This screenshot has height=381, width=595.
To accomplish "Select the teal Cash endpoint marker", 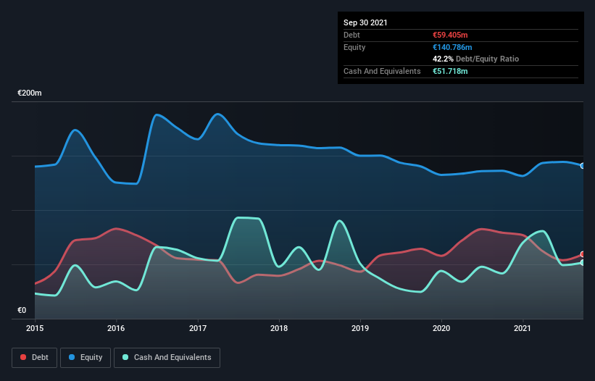I will pos(583,262).
